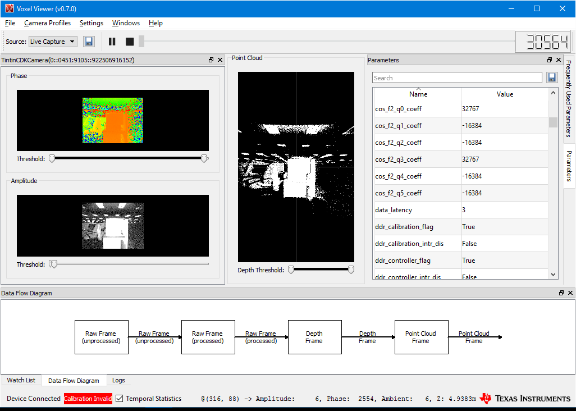This screenshot has height=411, width=576.
Task: Open the Frequently Used Parameters side tab
Action: (x=569, y=98)
